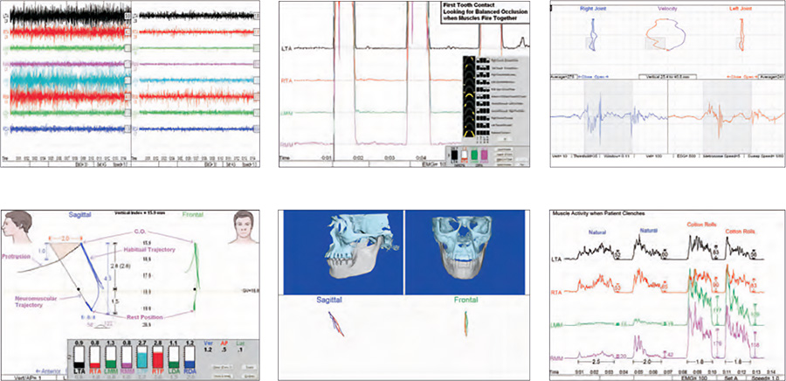Click the RTA label in First Tooth Contact panel
This screenshot has height=381, width=786.
[x=287, y=80]
